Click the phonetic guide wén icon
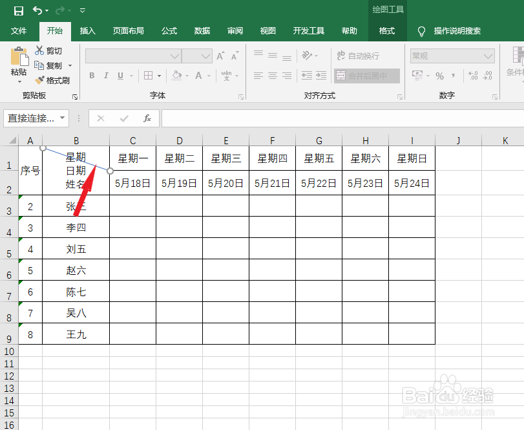Image resolution: width=524 pixels, height=430 pixels. 226,76
